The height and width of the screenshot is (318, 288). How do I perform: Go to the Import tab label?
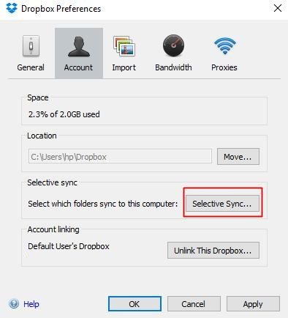point(124,67)
